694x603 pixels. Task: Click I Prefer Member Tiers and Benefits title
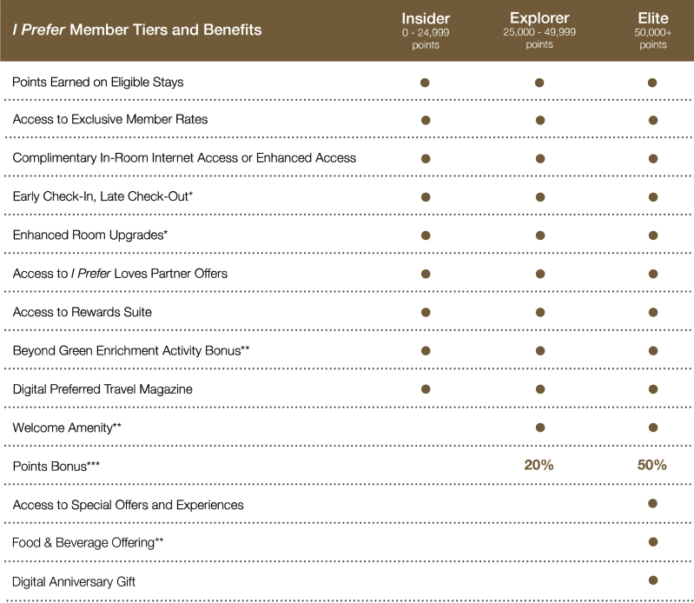click(136, 30)
